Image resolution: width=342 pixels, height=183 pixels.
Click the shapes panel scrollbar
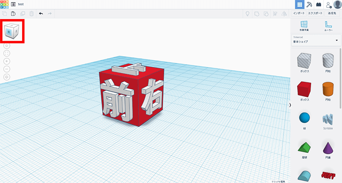(340, 79)
